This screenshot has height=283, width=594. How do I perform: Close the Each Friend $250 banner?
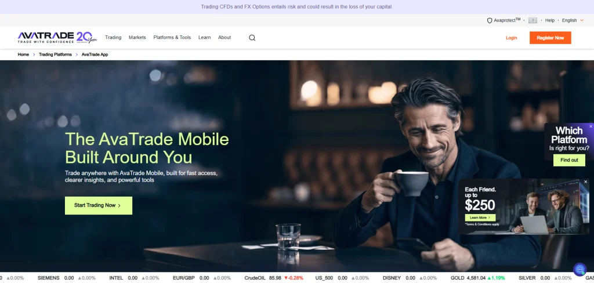(585, 182)
